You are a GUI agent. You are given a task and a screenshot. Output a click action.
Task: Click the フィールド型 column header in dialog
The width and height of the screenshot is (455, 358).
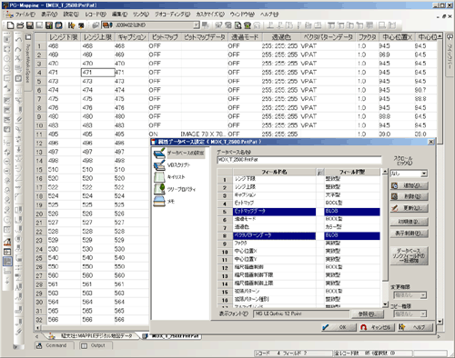point(352,172)
